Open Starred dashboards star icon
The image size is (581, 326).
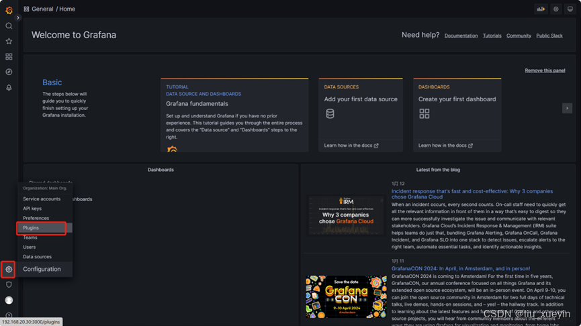coord(9,41)
